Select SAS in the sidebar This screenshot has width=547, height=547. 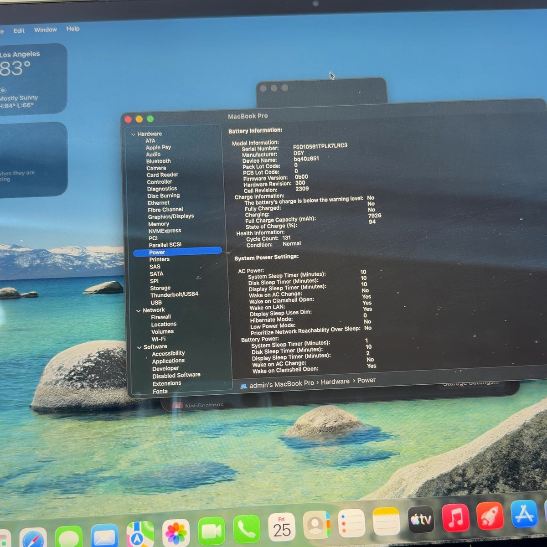tap(155, 267)
